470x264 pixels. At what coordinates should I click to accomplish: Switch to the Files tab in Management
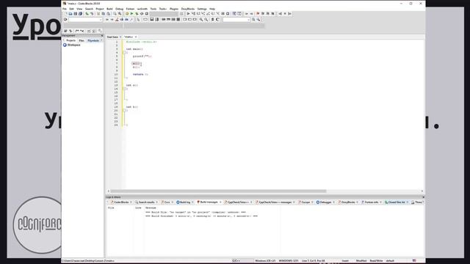pos(82,40)
